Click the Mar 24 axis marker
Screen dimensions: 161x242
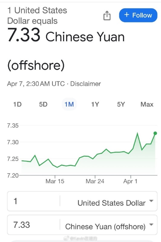click(x=95, y=181)
